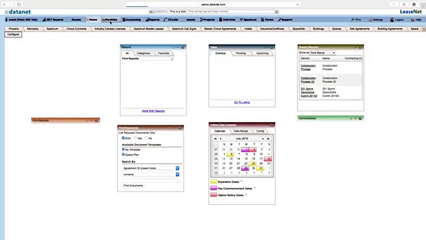
Task: Click the Find Documents search text field
Action: [x=151, y=180]
